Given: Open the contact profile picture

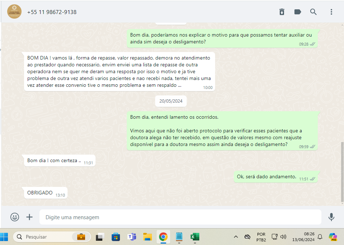Looking at the screenshot, I should click(x=14, y=11).
